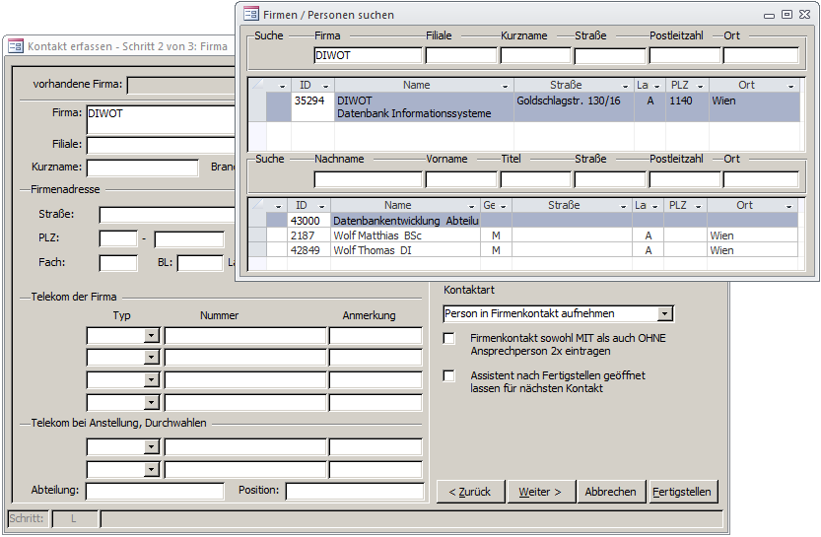
Task: Maximize the Firmen / Personen suchen window
Action: coord(787,15)
